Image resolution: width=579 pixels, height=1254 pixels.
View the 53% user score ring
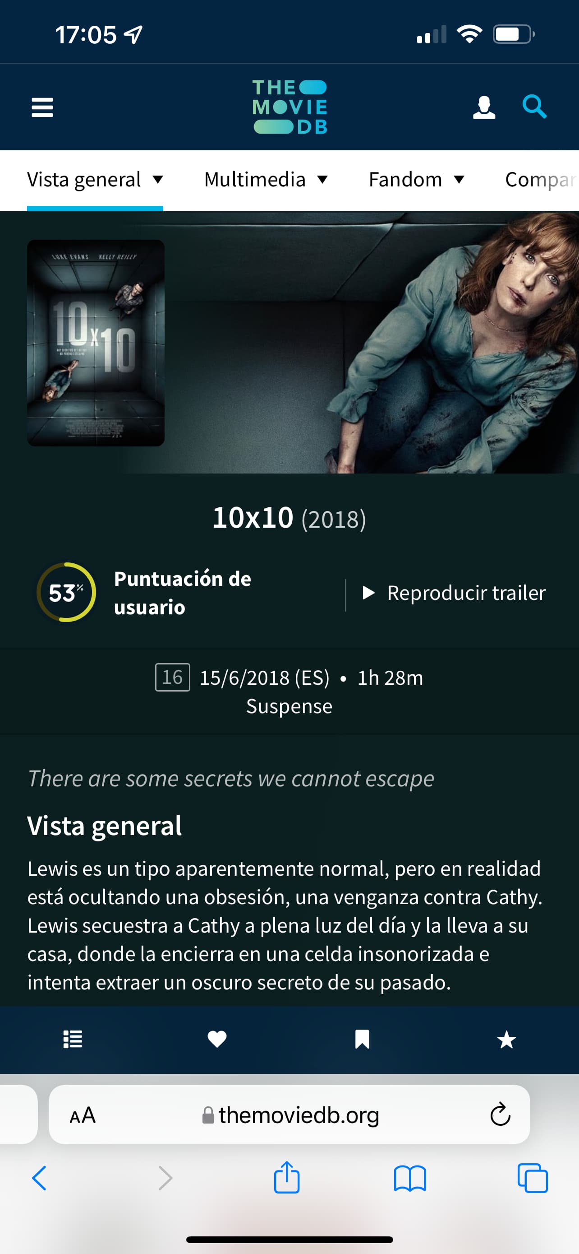[66, 592]
